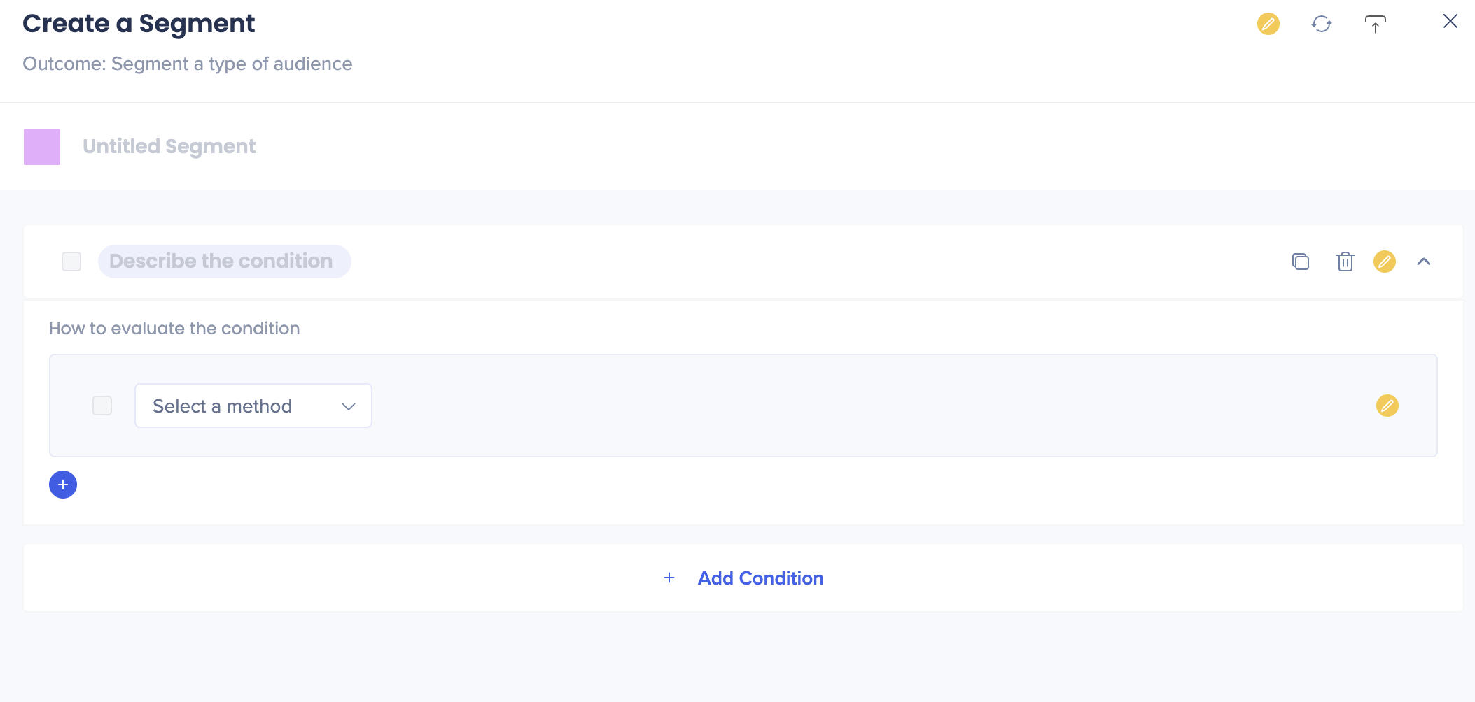Click the down arrow inside Select a method
This screenshot has height=702, width=1475.
pos(349,406)
